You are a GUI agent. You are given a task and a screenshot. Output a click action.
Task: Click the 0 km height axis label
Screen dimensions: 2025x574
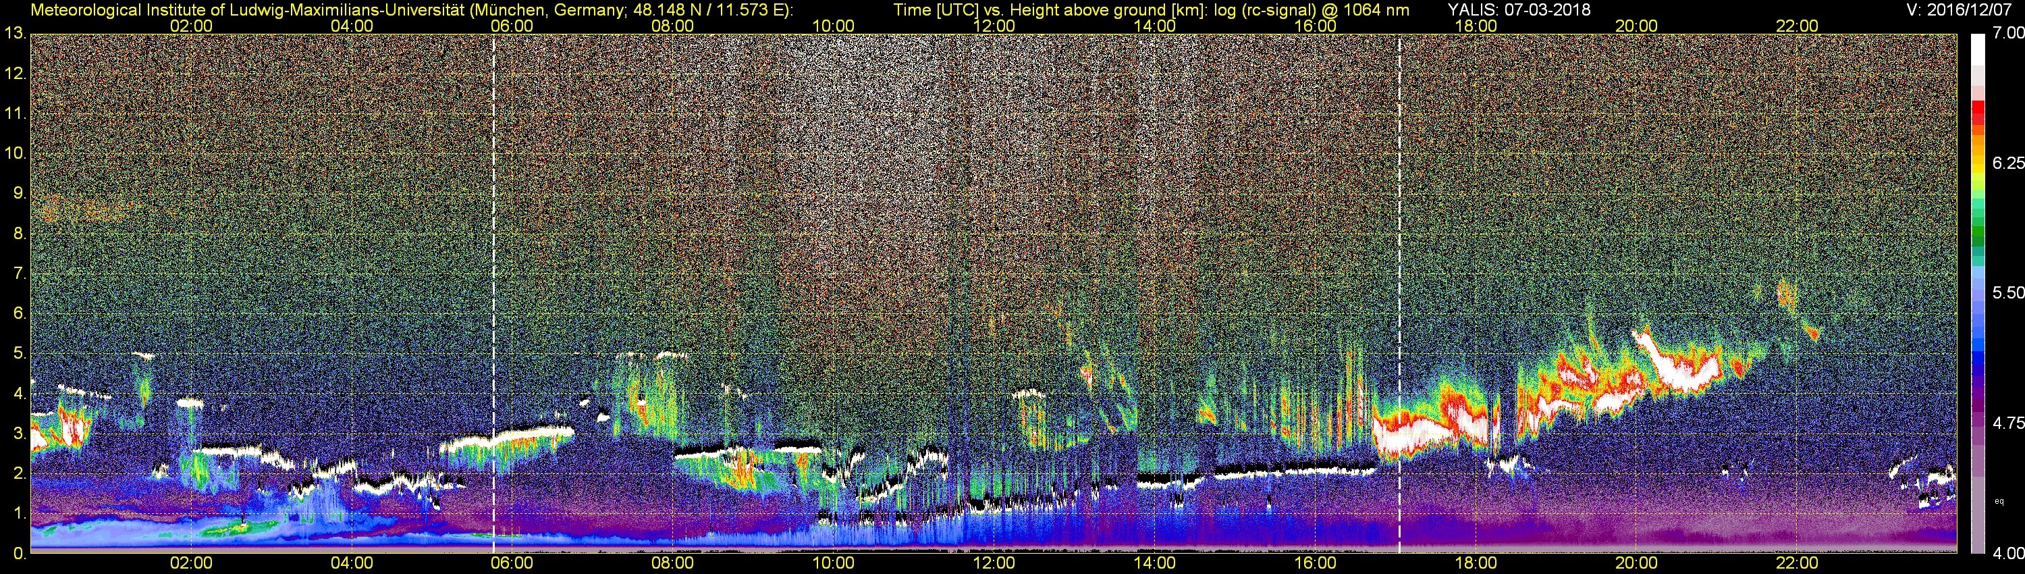(x=19, y=554)
